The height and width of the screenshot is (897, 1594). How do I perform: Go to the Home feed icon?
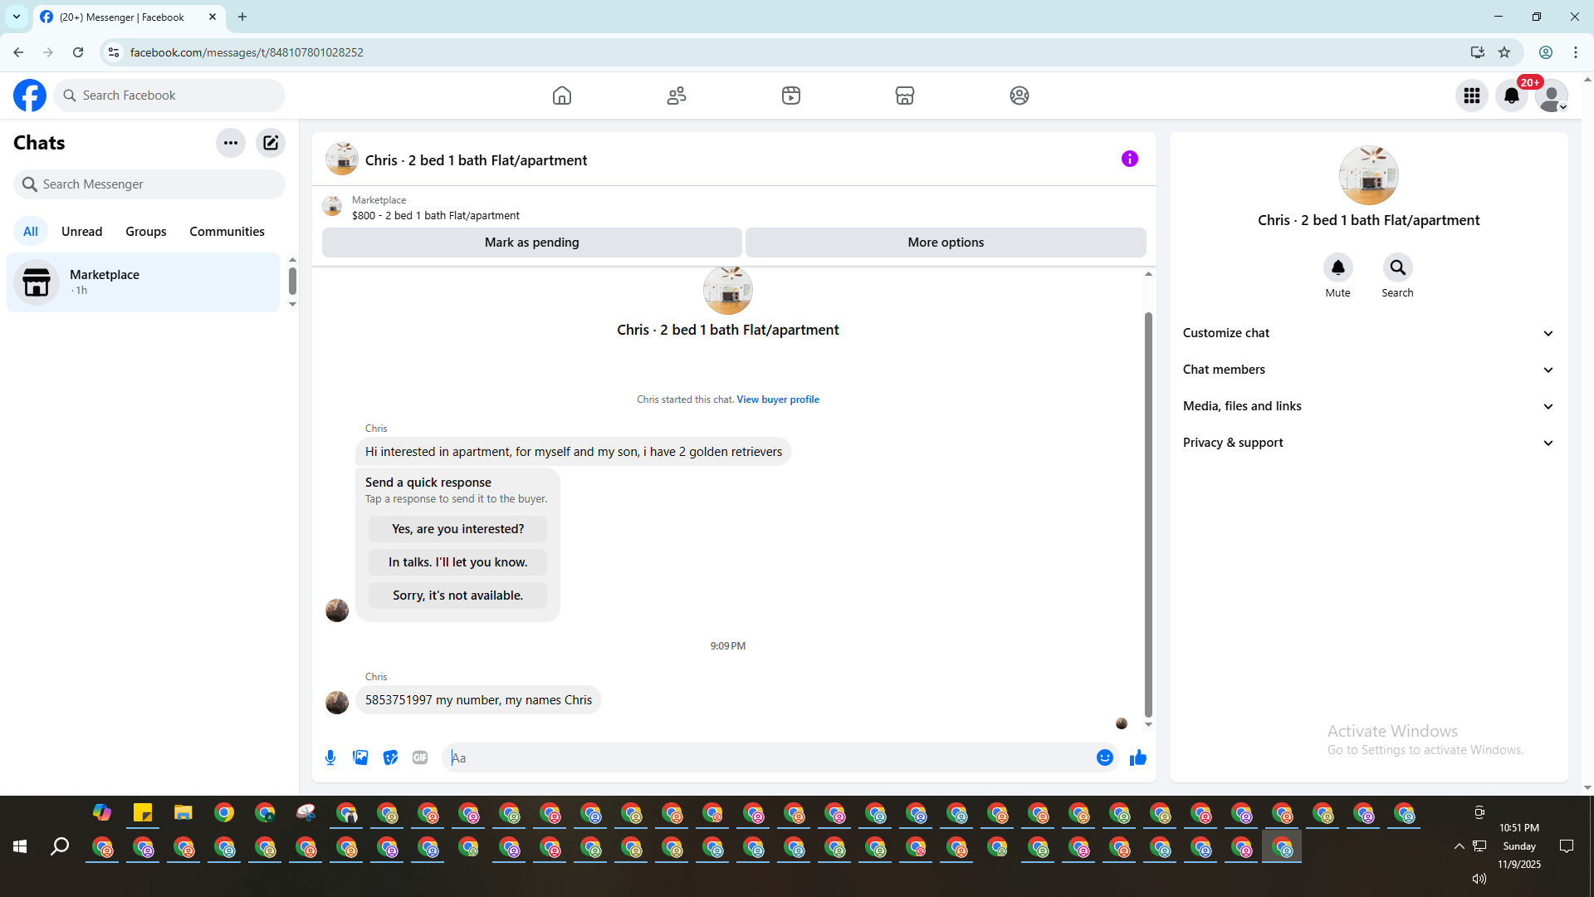[562, 96]
